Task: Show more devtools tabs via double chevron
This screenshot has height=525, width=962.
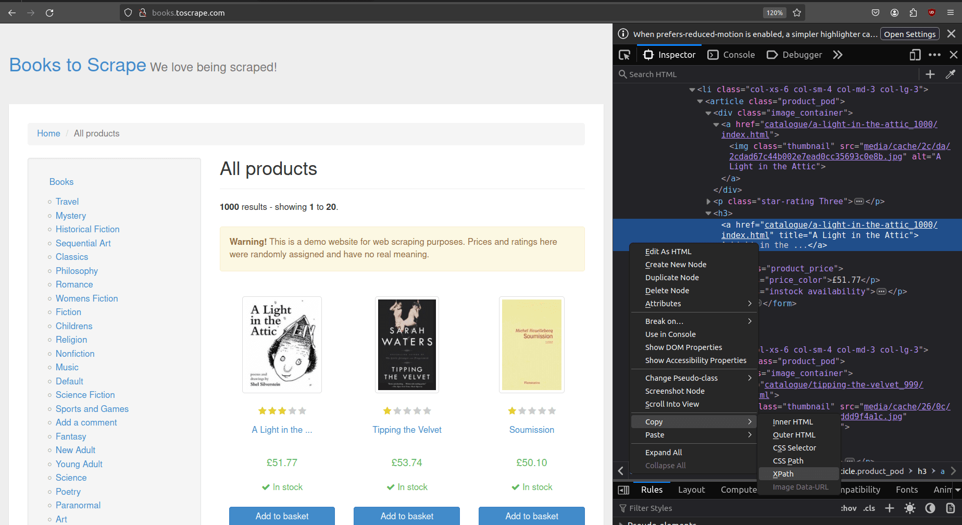Action: point(838,55)
